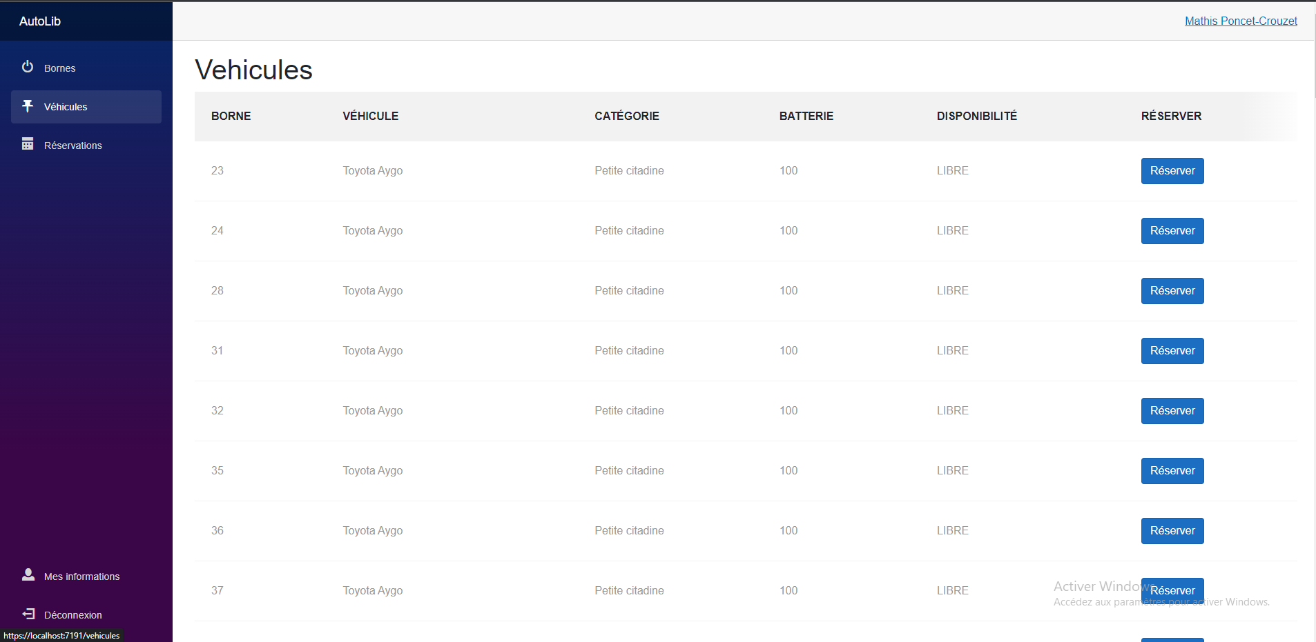
Task: Reserve the vehicle at borne 37
Action: [x=1172, y=591]
